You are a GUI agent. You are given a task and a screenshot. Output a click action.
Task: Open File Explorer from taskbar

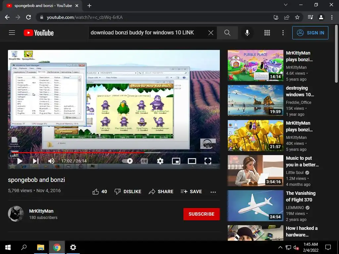pos(40,247)
